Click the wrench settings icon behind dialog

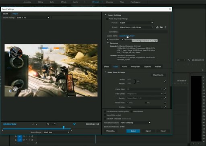pos(189,60)
